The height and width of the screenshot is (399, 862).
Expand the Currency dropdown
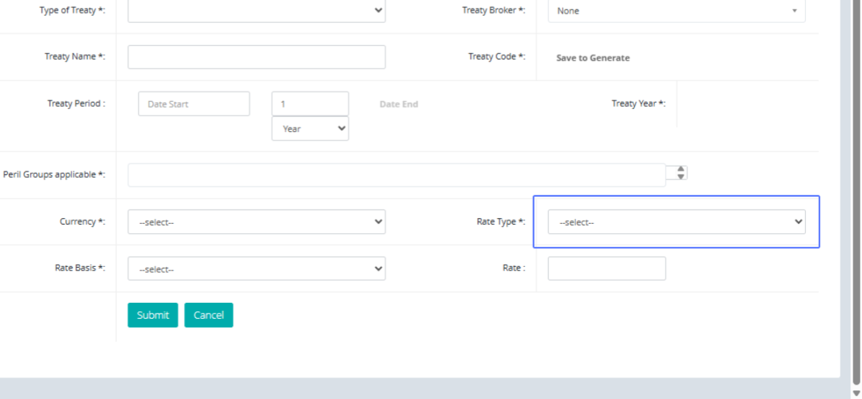[256, 222]
